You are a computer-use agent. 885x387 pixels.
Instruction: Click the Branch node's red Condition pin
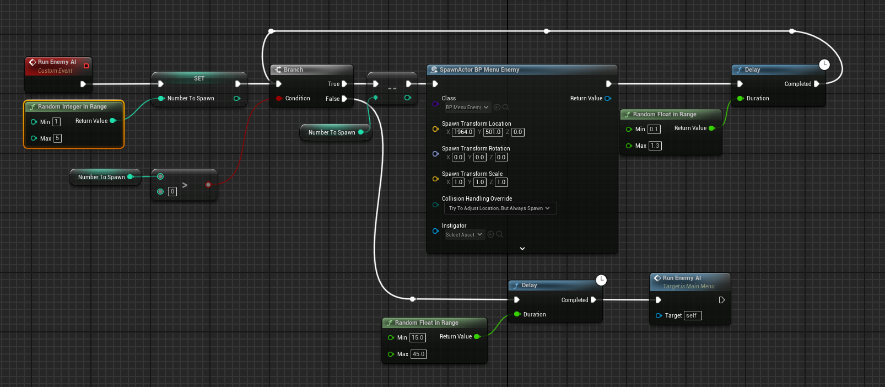[279, 99]
